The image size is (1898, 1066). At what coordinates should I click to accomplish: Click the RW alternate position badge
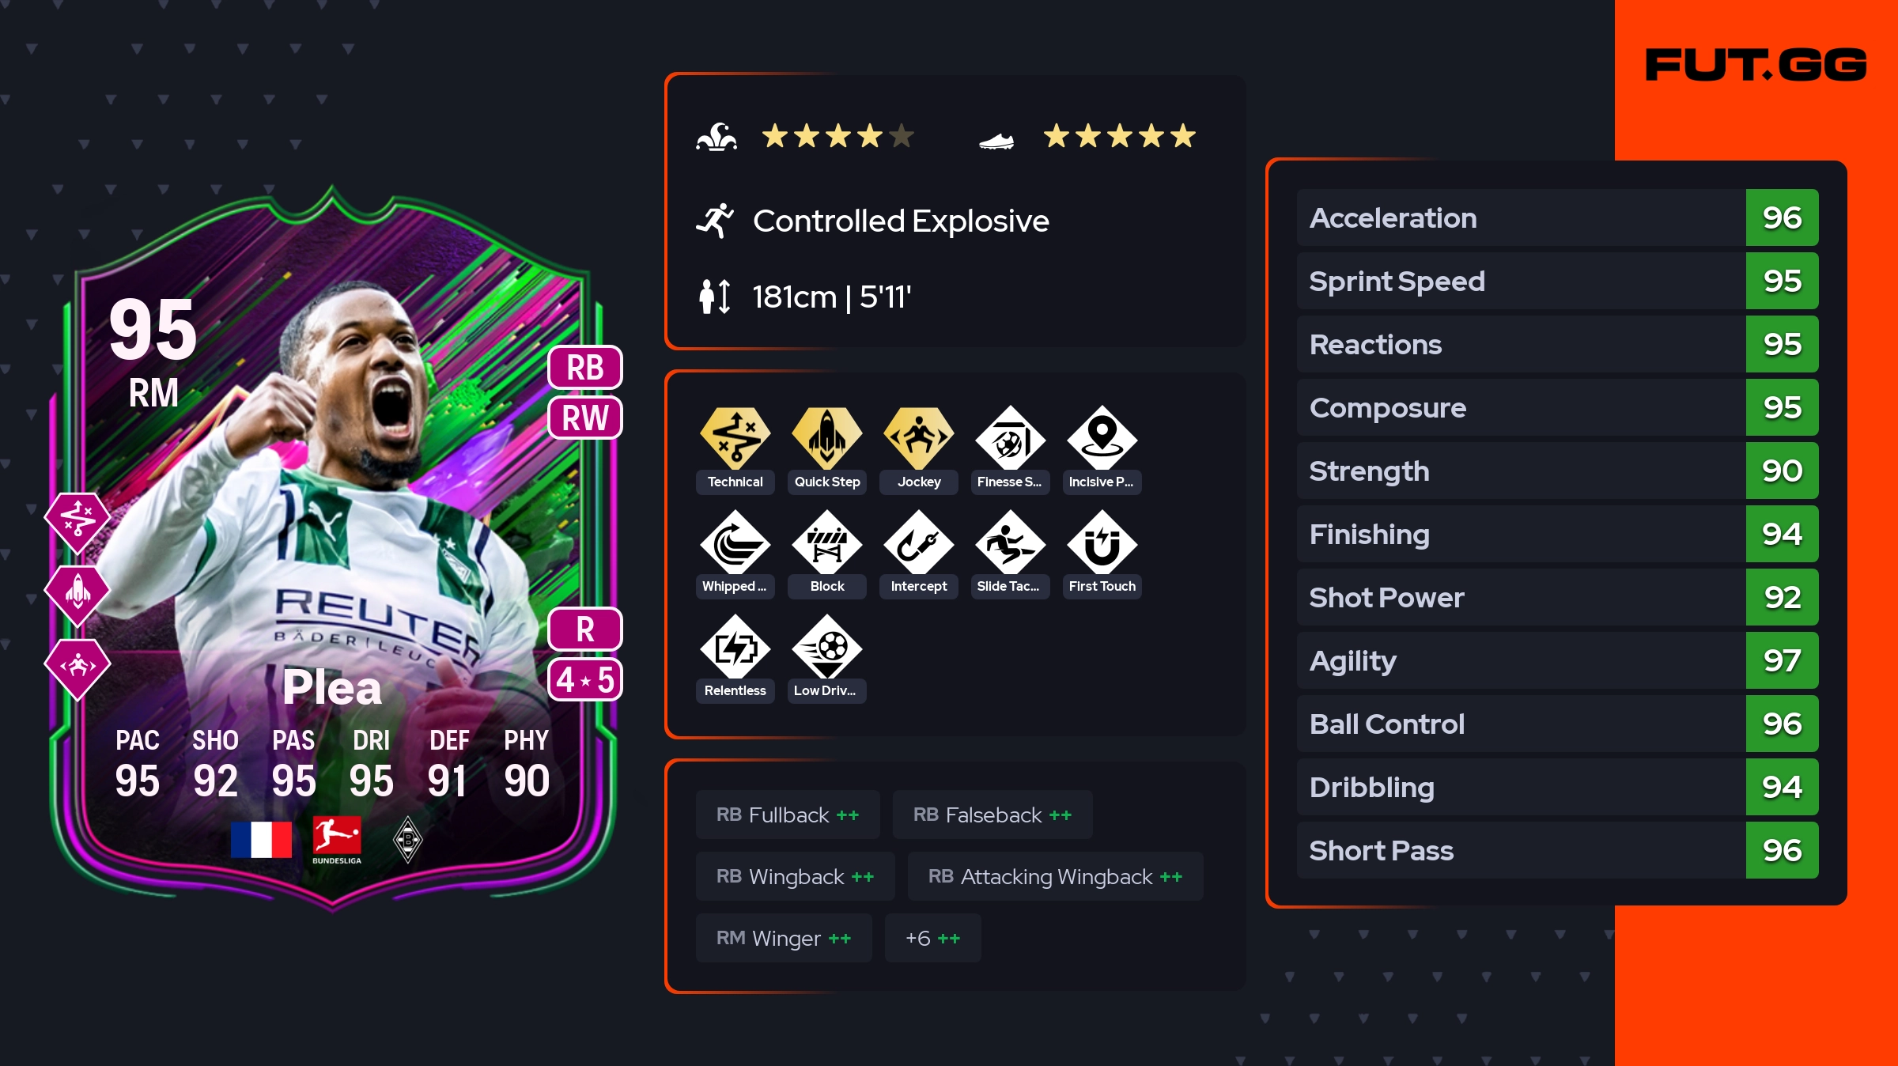[x=585, y=418]
